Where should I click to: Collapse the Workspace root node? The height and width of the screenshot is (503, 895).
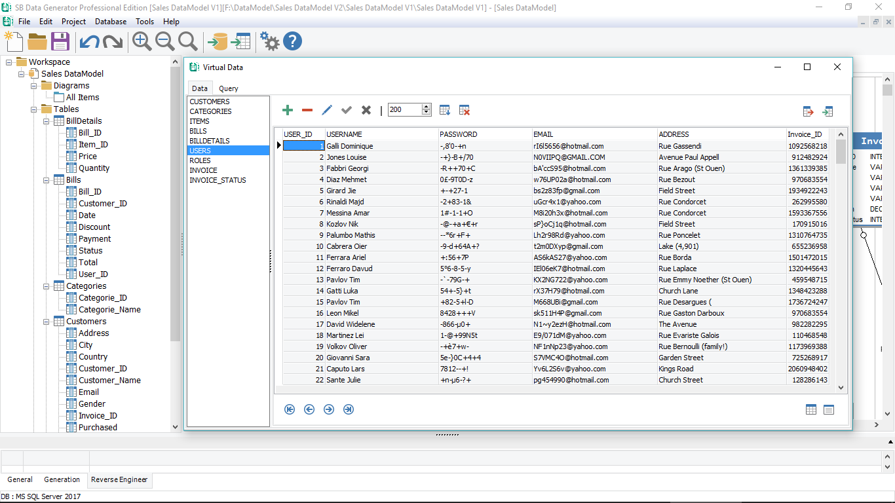pyautogui.click(x=9, y=62)
